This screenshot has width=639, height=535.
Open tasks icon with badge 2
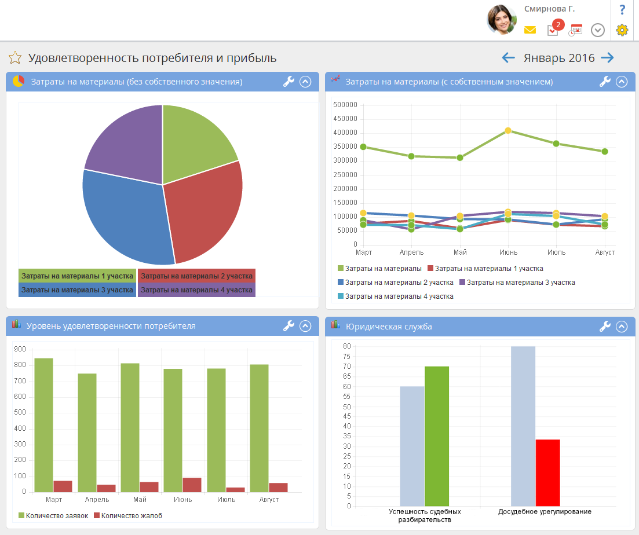[x=553, y=30]
